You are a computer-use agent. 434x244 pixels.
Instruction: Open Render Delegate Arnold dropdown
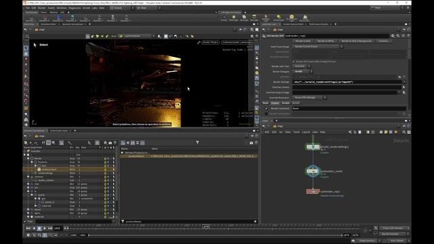pos(303,72)
